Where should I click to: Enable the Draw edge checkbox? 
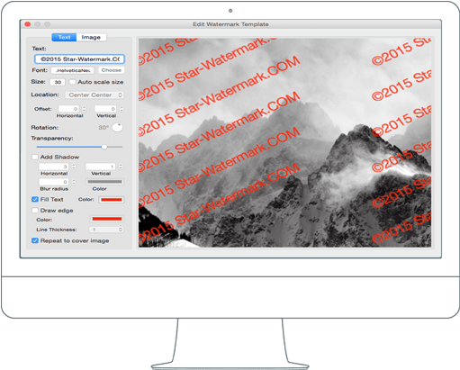35,211
